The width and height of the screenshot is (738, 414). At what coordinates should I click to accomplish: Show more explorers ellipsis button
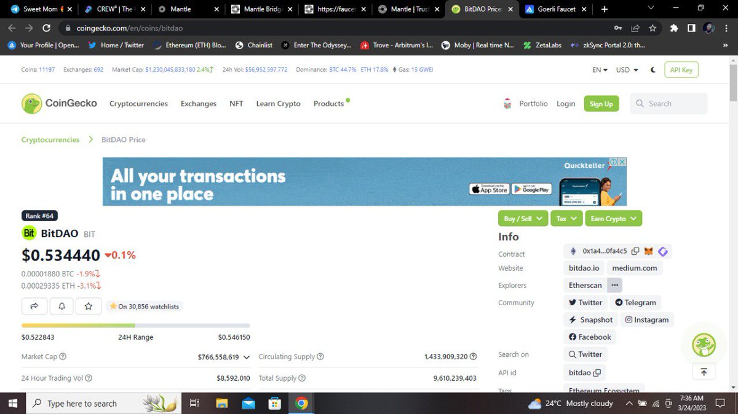[614, 285]
